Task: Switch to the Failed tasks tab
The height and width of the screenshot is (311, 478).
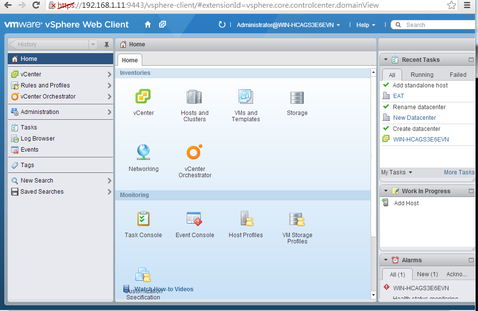Action: pos(458,75)
